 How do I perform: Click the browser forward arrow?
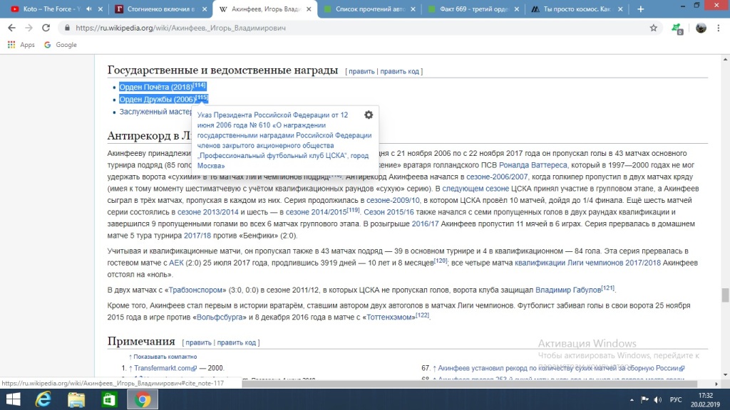[29, 28]
